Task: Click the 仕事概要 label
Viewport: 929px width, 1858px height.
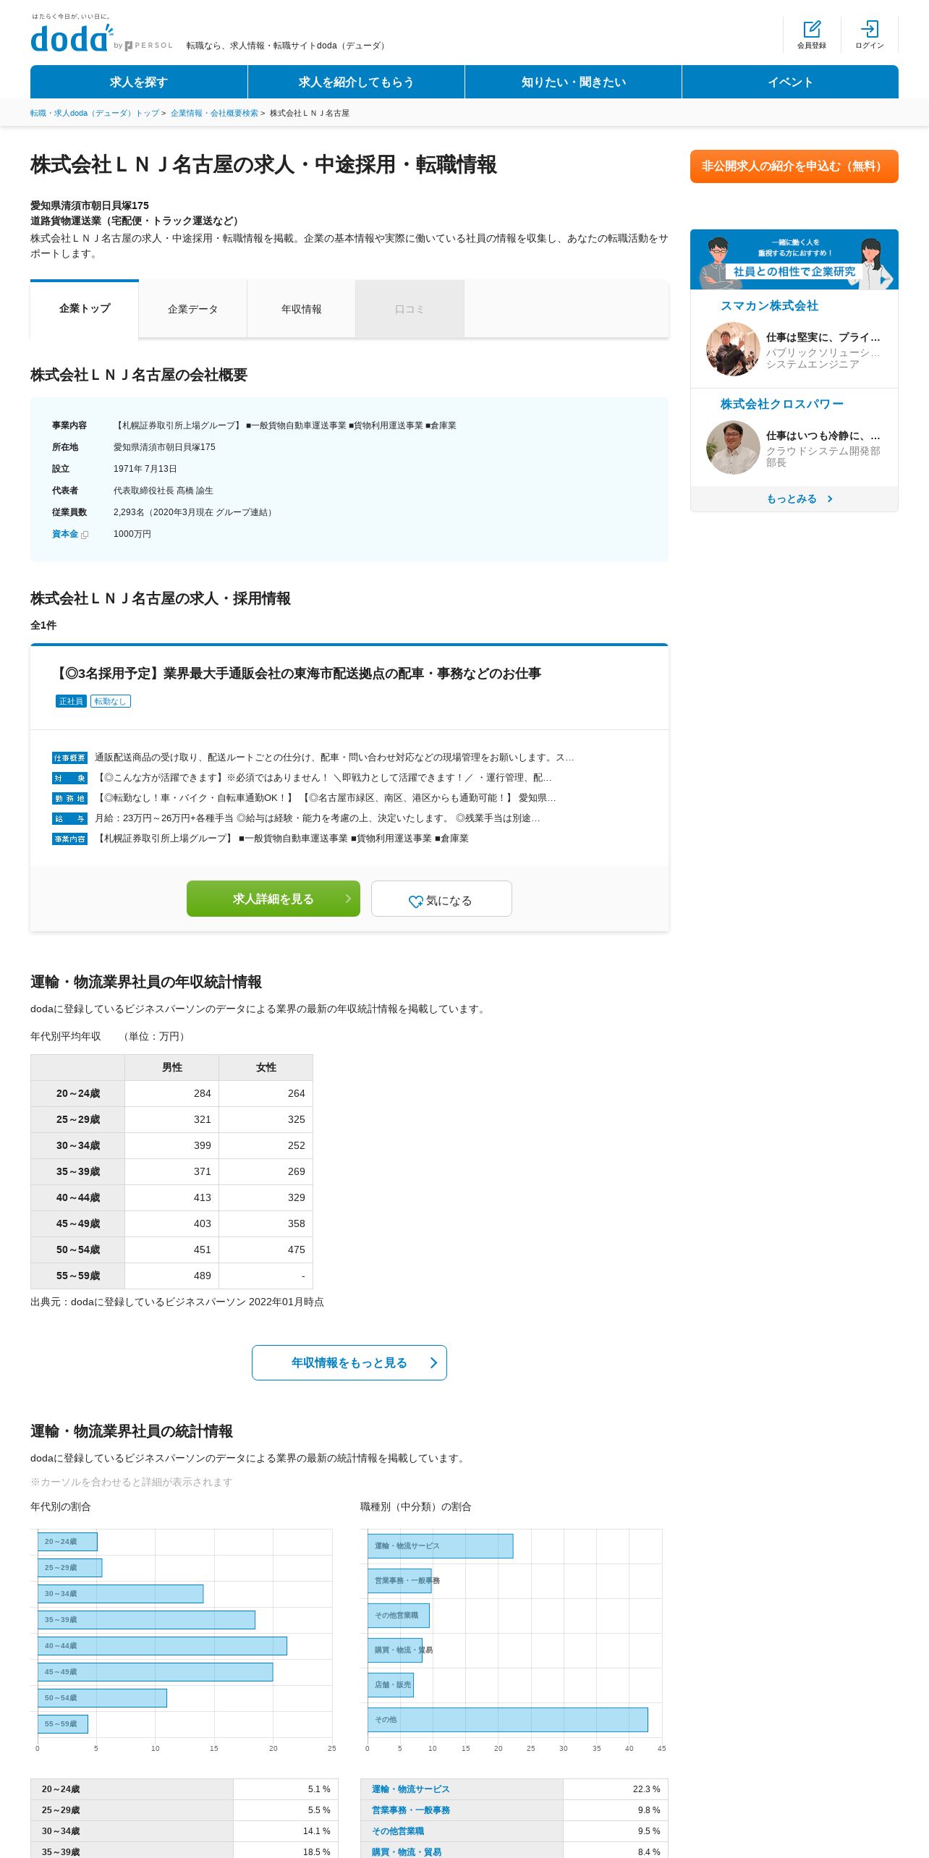Action: tap(69, 758)
